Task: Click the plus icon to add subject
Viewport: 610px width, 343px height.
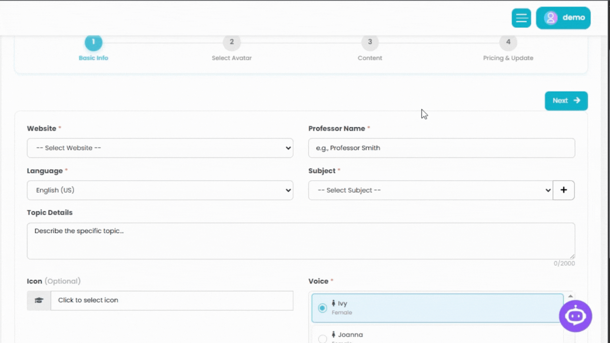Action: [x=563, y=190]
